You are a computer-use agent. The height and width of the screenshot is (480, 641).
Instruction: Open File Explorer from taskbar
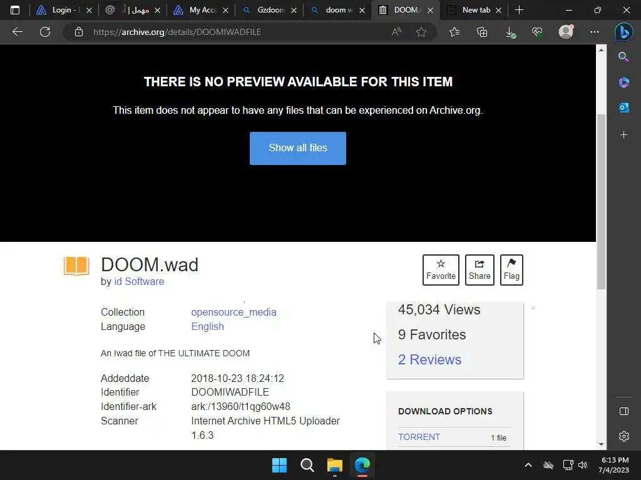pos(334,465)
